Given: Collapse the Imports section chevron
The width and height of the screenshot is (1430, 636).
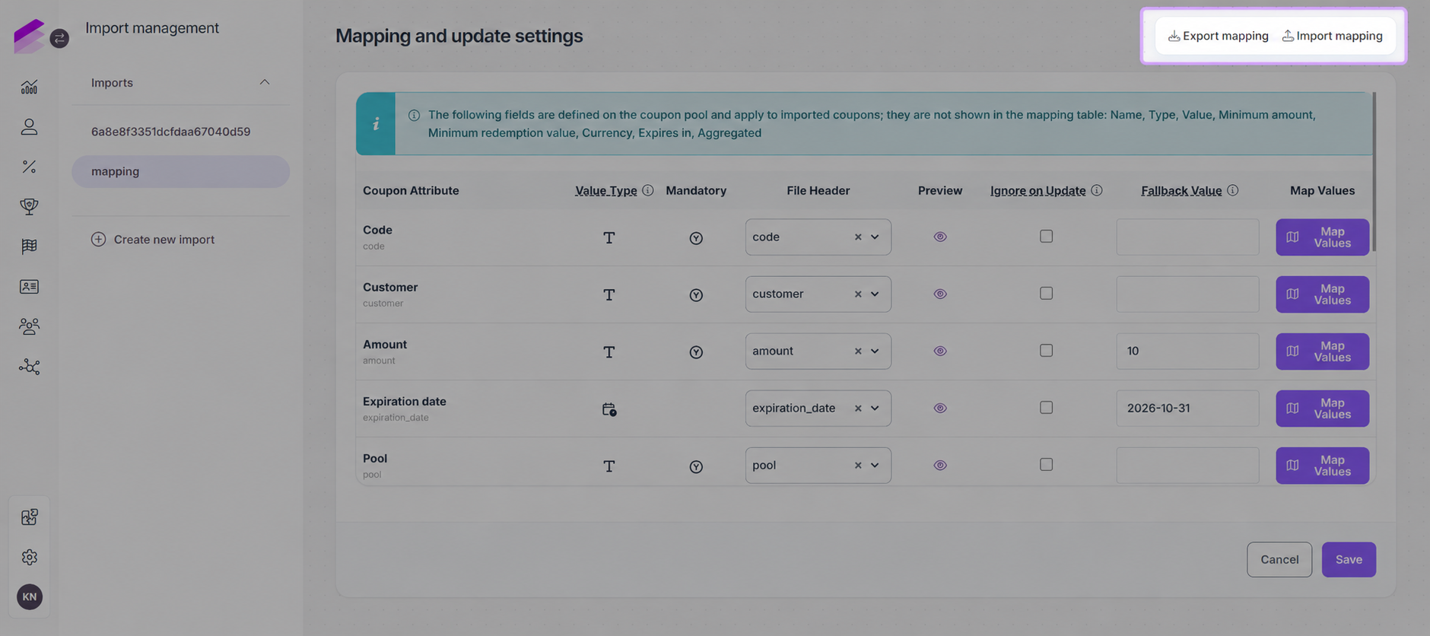Looking at the screenshot, I should pos(264,82).
